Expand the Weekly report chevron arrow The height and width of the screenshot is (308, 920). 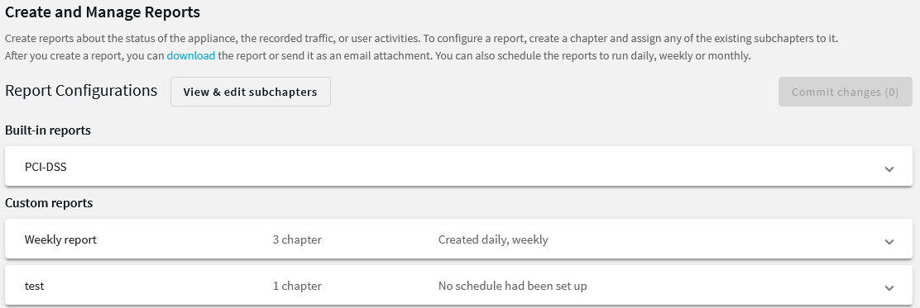[889, 242]
